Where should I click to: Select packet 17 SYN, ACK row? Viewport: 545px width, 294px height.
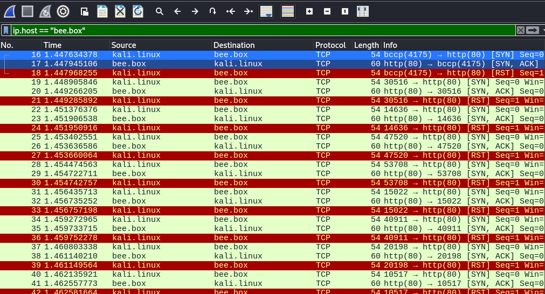pos(273,64)
